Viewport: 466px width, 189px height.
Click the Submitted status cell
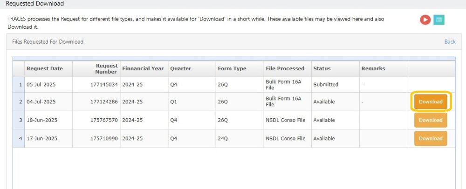326,85
